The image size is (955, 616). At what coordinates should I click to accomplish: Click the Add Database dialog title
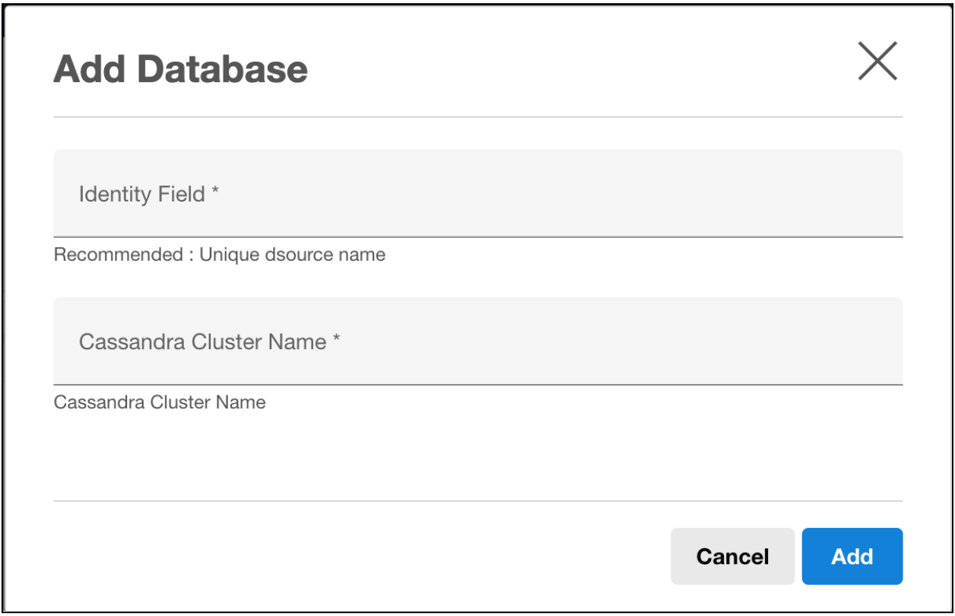point(180,69)
